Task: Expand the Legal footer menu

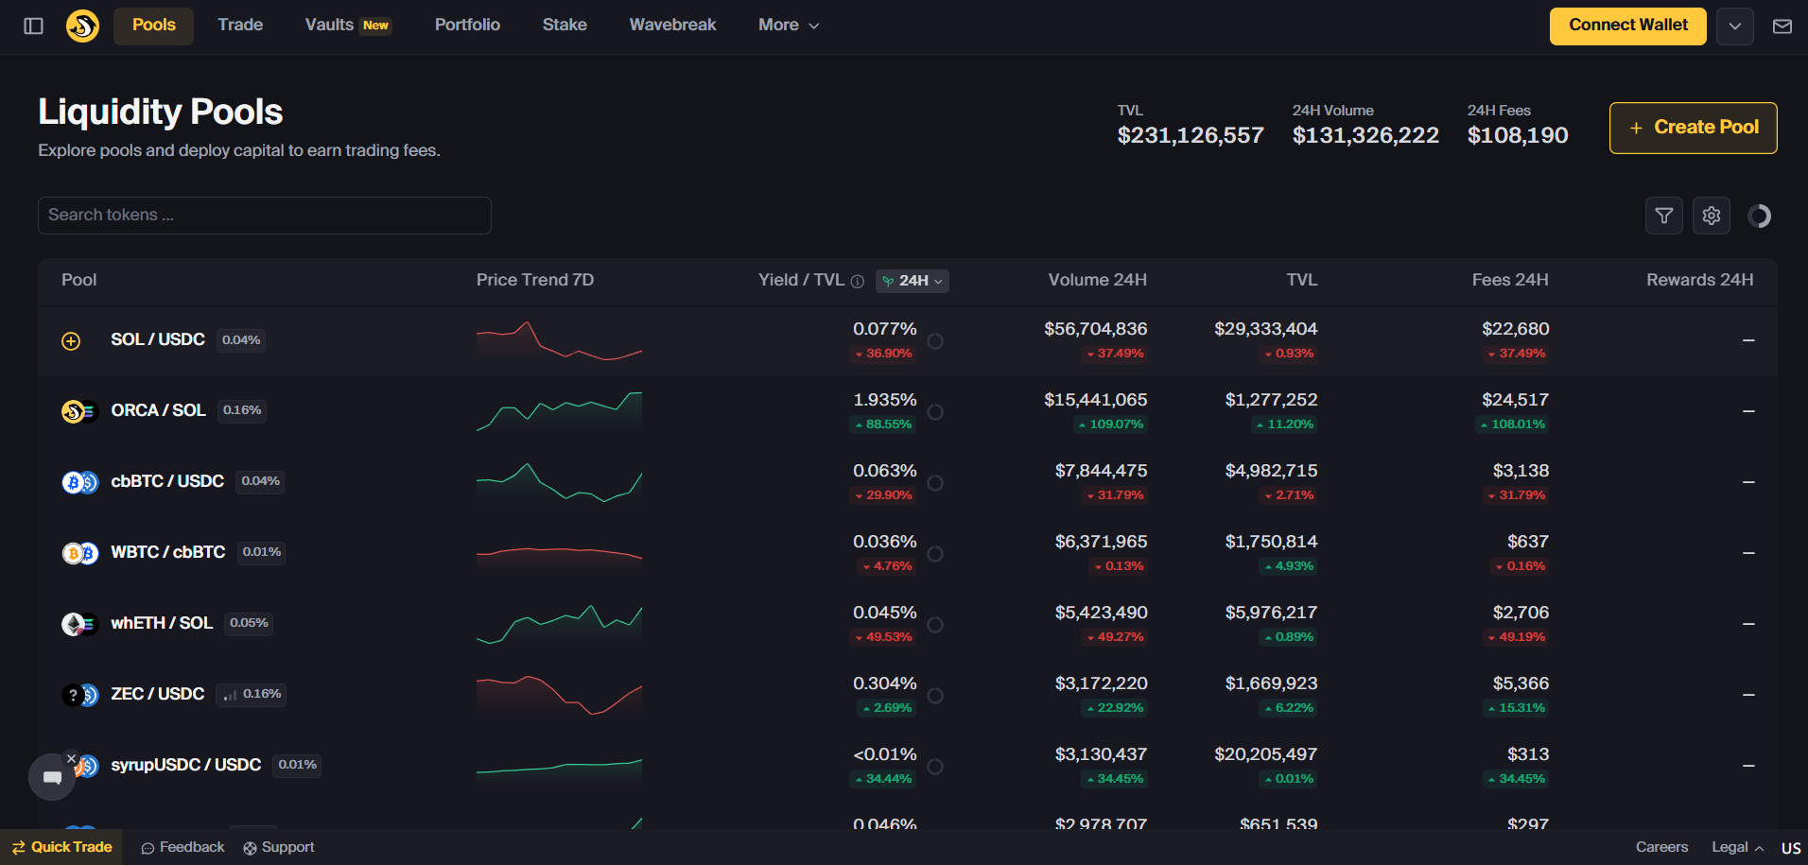Action: (1737, 847)
